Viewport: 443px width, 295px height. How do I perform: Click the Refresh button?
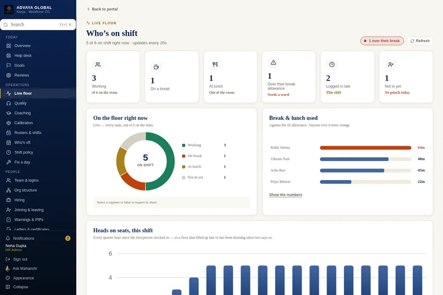[420, 41]
